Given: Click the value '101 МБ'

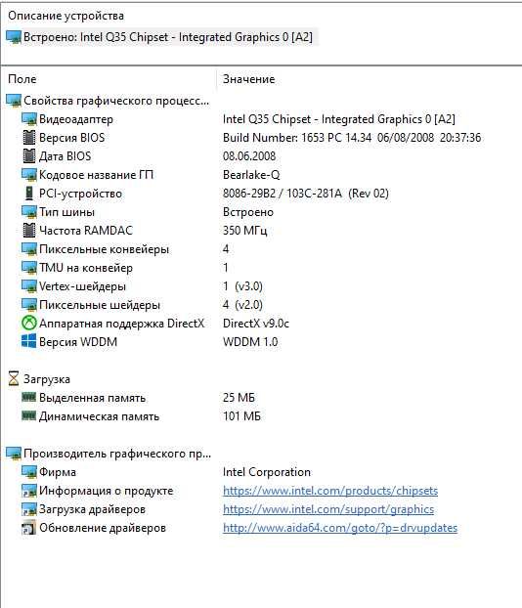Looking at the screenshot, I should click(x=241, y=416).
